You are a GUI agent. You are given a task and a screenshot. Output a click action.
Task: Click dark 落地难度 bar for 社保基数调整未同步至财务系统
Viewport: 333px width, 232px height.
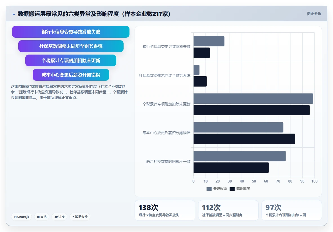(200, 81)
